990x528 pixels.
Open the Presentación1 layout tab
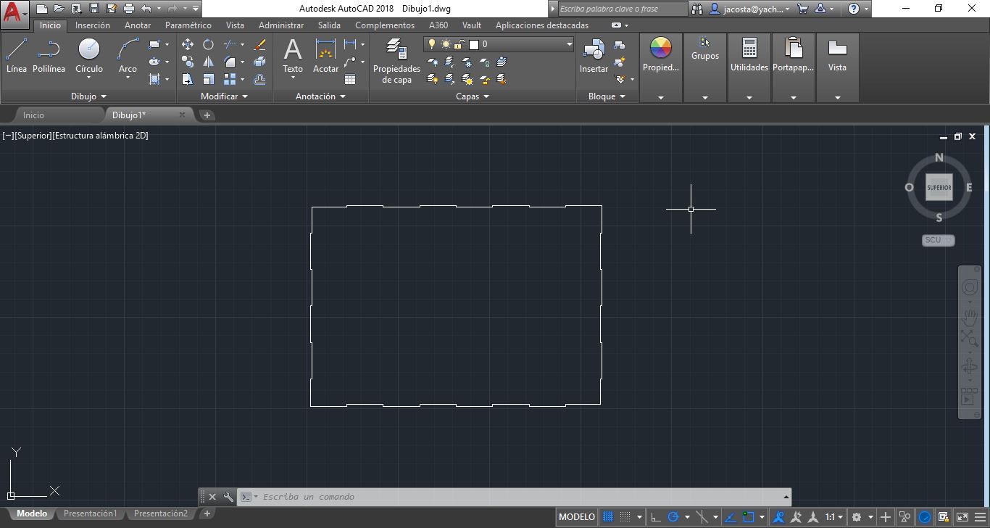point(90,513)
